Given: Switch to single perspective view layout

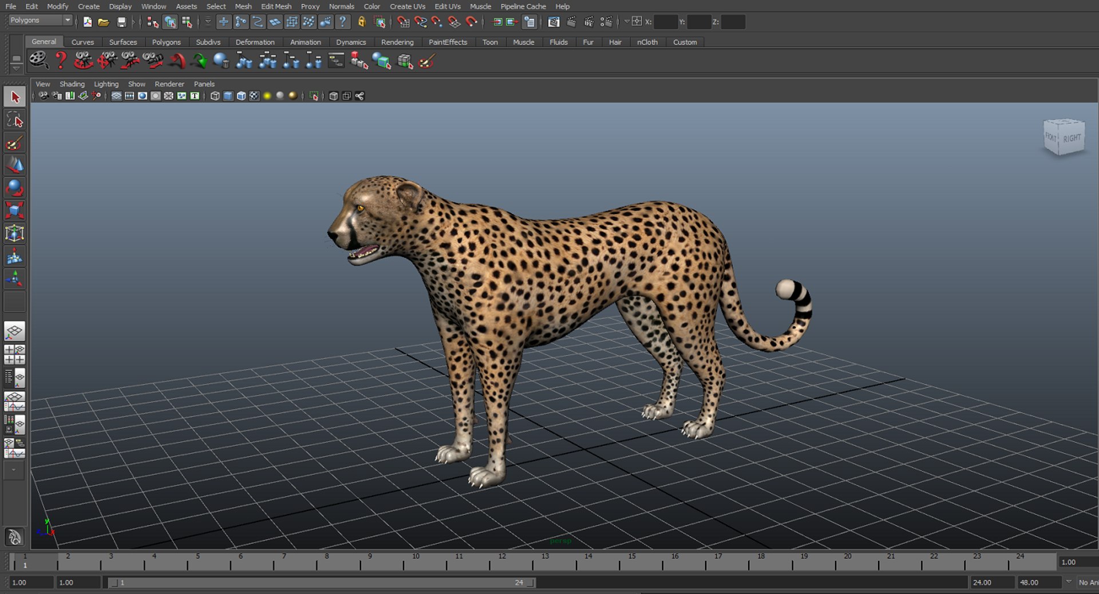Looking at the screenshot, I should pos(15,331).
